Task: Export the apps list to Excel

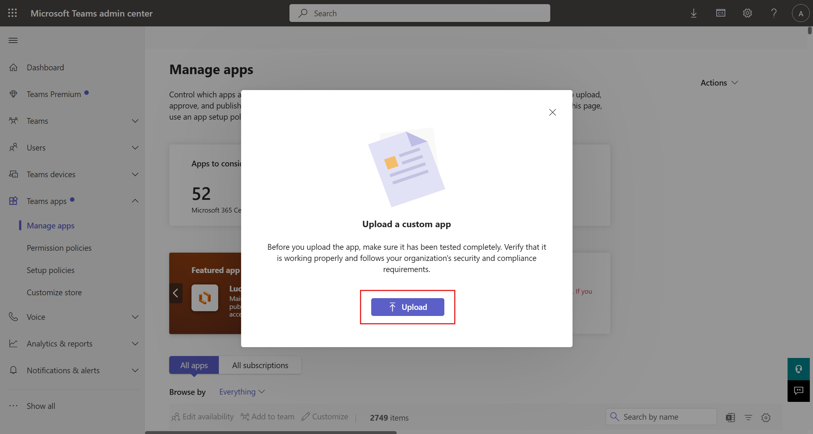Action: pos(730,417)
